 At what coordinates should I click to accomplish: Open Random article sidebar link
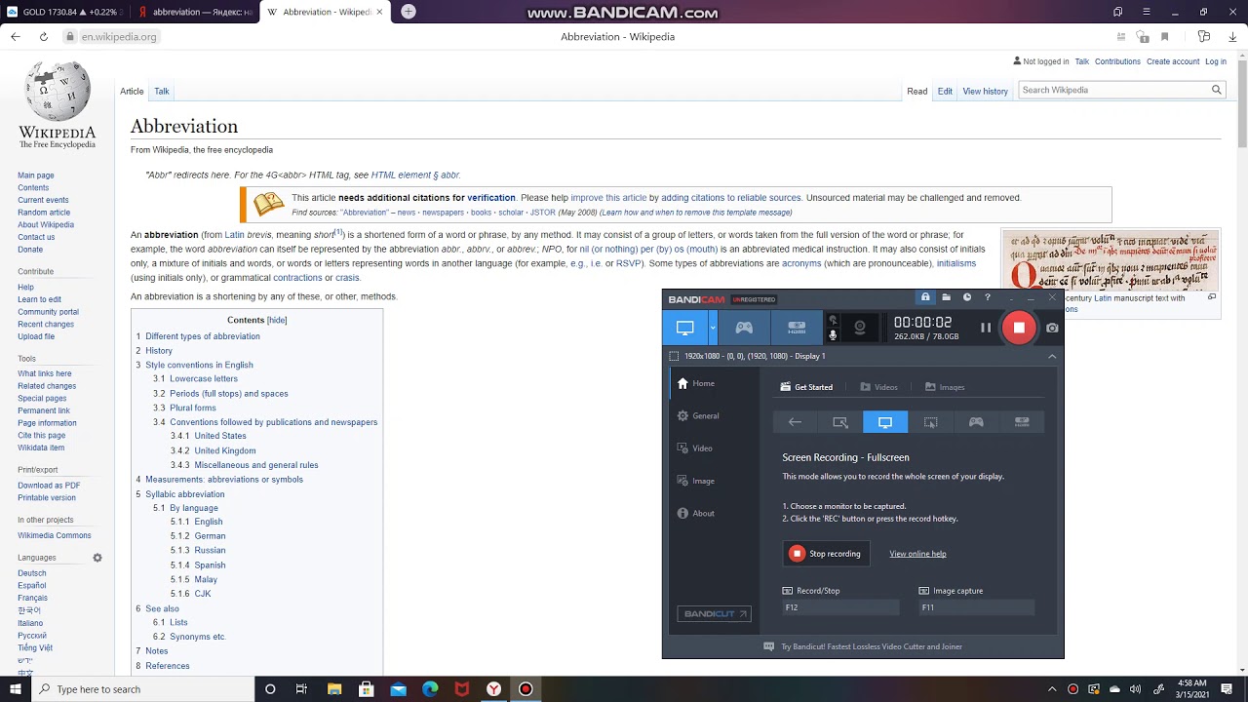pyautogui.click(x=44, y=213)
